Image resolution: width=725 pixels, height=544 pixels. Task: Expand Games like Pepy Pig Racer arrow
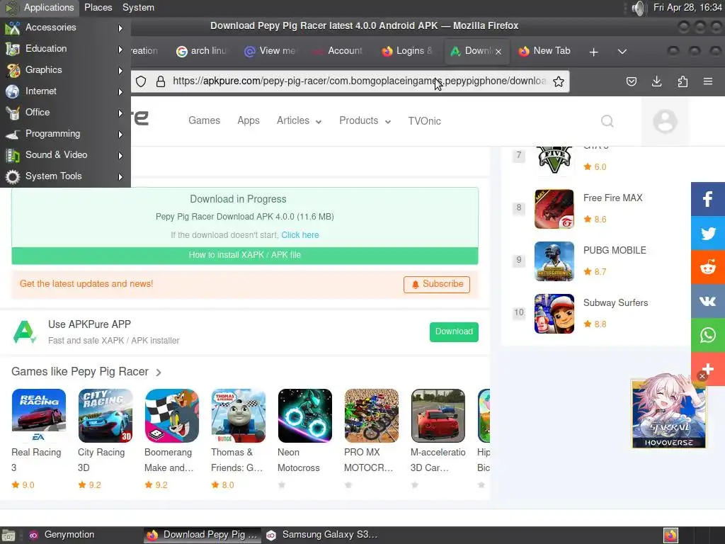[159, 373]
